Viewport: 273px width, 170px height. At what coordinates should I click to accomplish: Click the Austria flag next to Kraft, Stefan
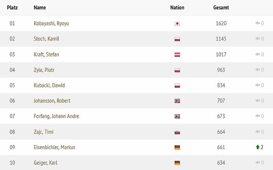[x=177, y=54]
